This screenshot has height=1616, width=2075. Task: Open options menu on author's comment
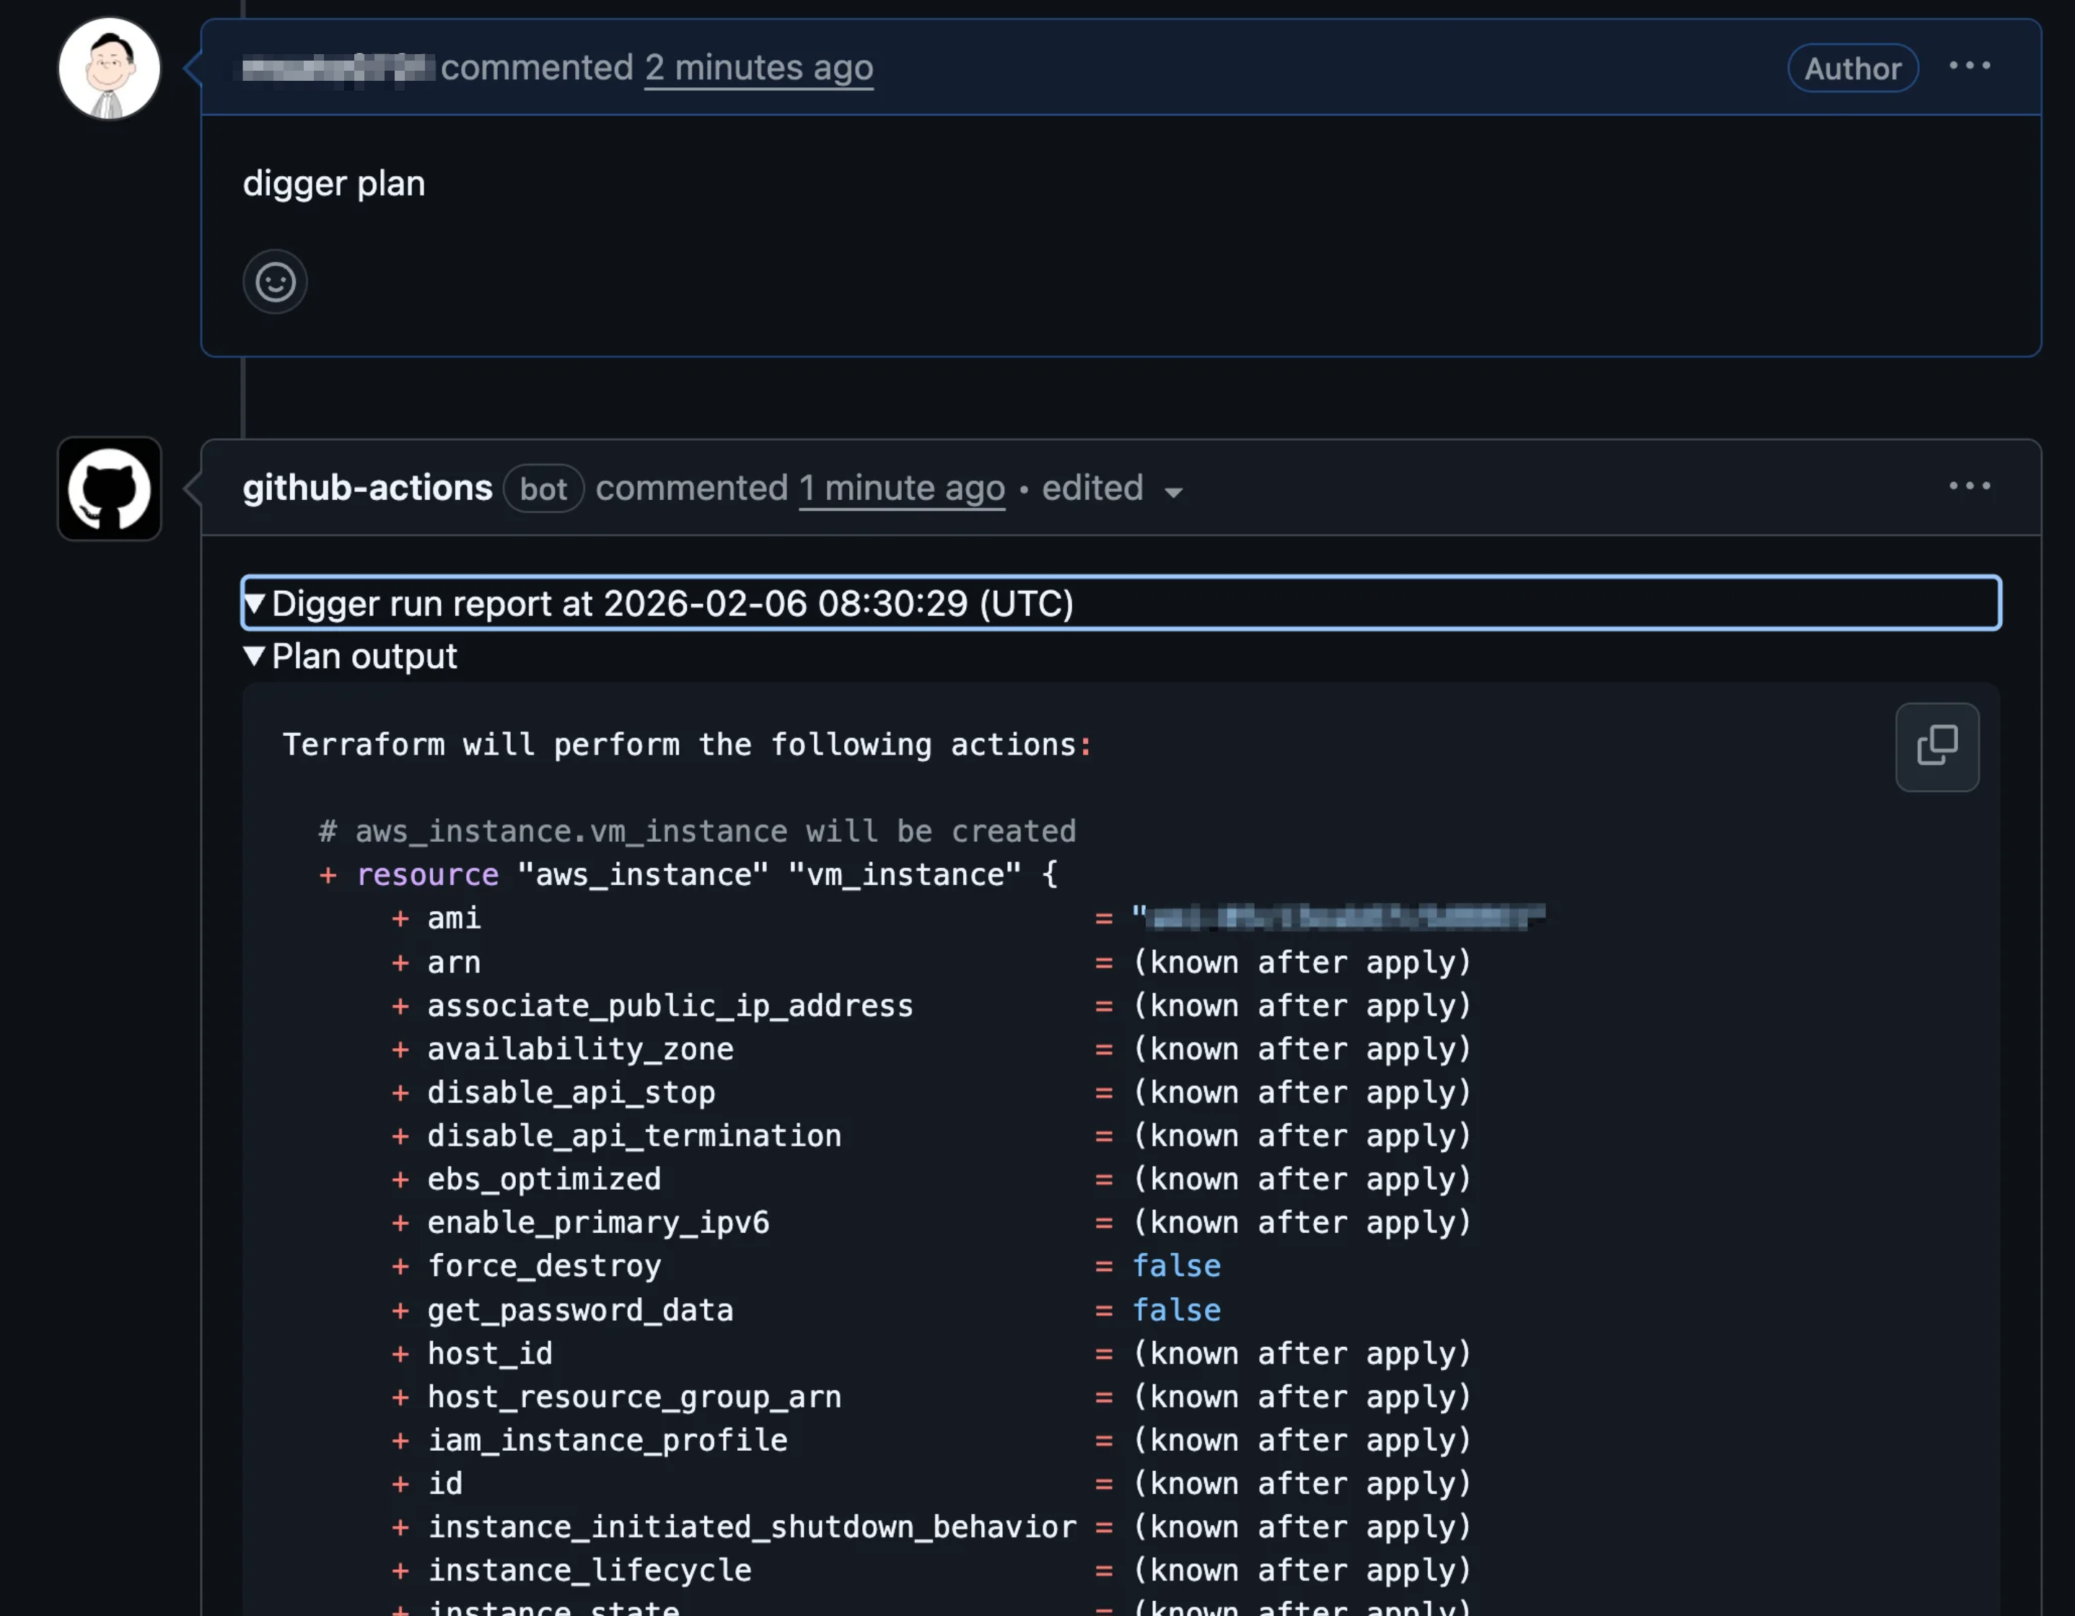pos(1969,66)
